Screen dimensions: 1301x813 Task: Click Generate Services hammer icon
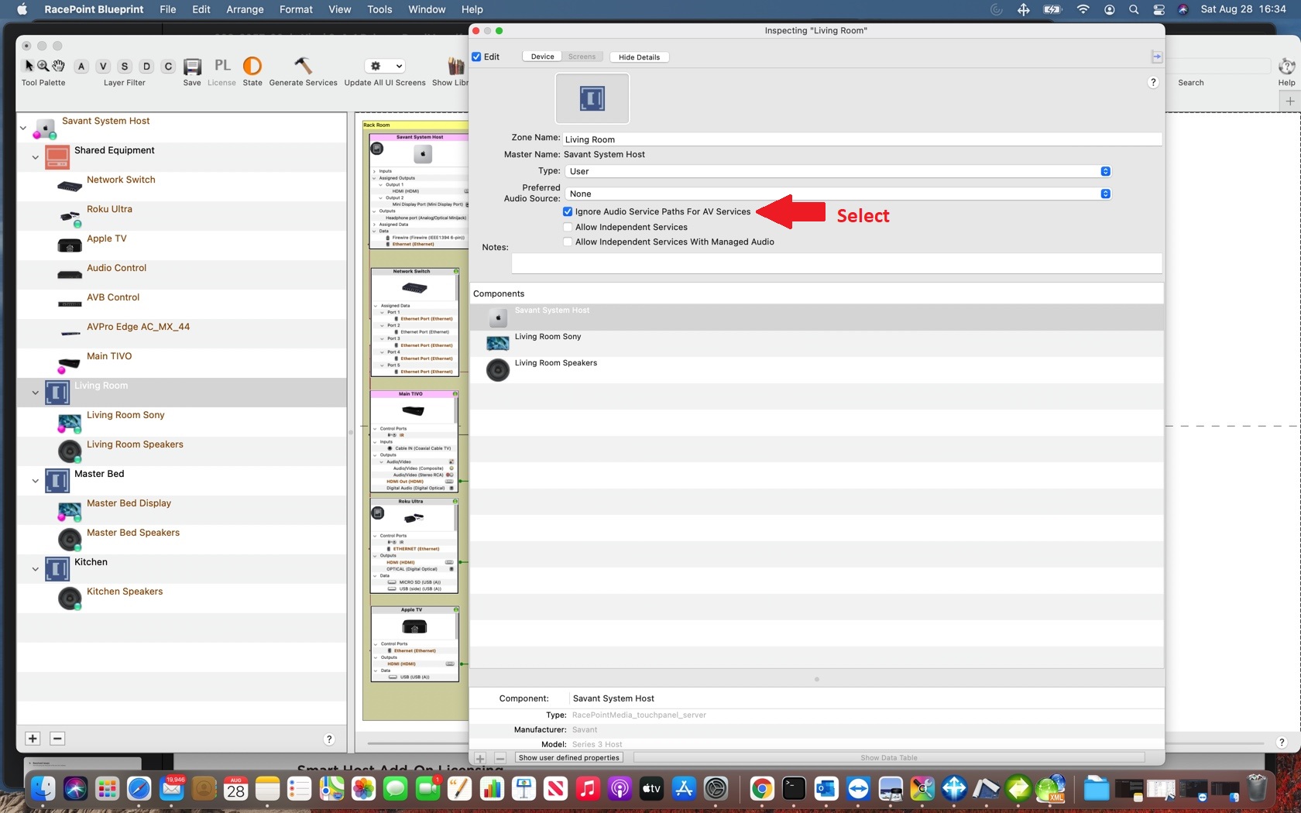click(303, 66)
